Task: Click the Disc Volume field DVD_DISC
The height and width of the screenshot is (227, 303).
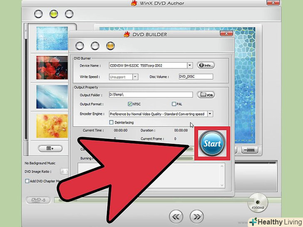Action: [196, 76]
